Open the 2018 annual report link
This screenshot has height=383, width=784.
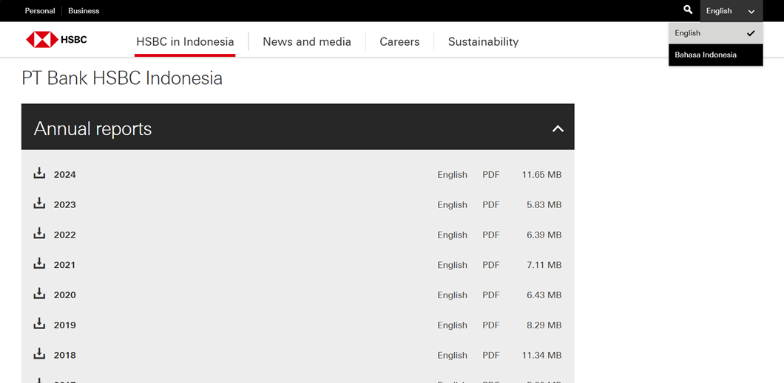[65, 356]
